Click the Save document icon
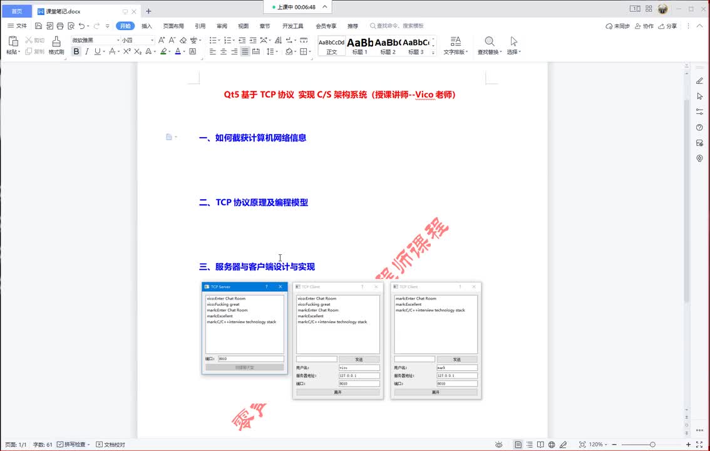 pos(38,26)
